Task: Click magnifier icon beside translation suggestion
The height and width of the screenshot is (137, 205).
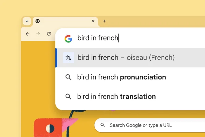Action: [68, 97]
